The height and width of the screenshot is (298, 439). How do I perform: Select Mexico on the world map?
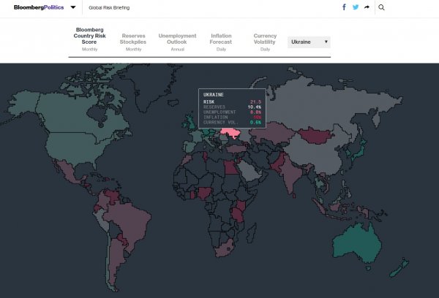69,173
